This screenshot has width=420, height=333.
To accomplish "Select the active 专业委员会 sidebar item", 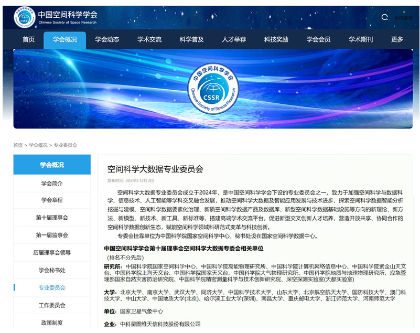I will click(52, 288).
